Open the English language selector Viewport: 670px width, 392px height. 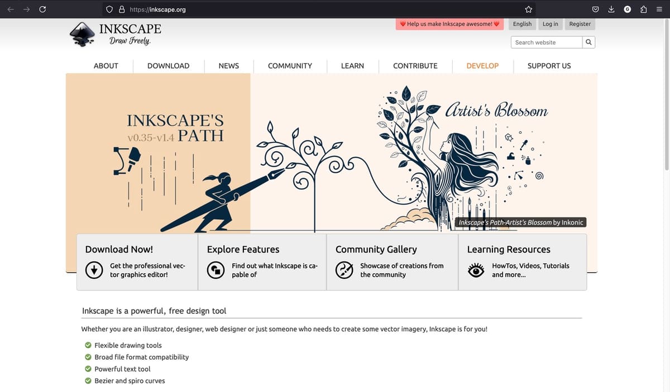tap(523, 24)
